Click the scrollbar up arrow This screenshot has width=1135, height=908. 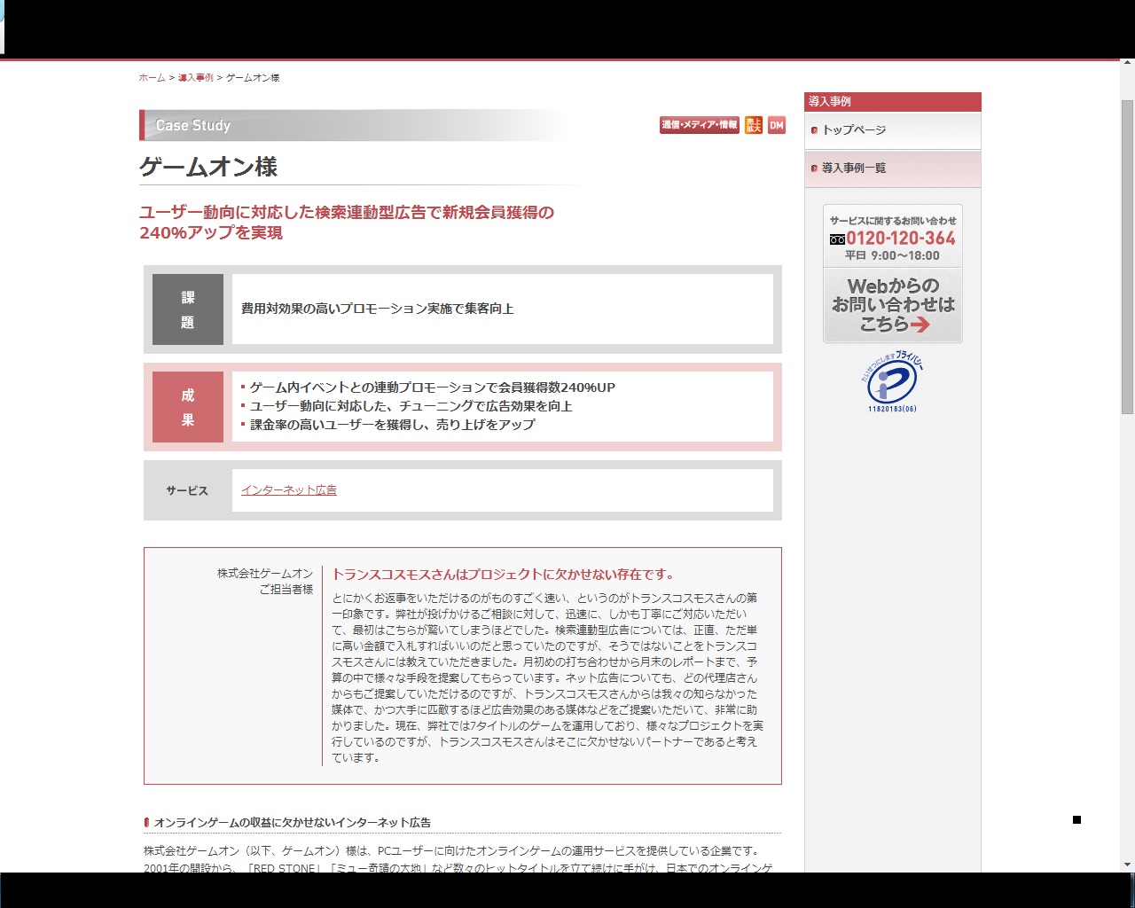1128,64
